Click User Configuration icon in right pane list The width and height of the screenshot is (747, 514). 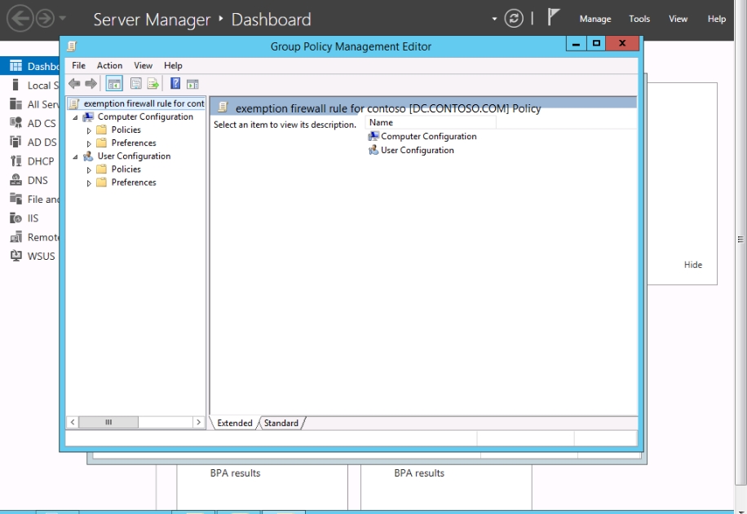pyautogui.click(x=373, y=151)
